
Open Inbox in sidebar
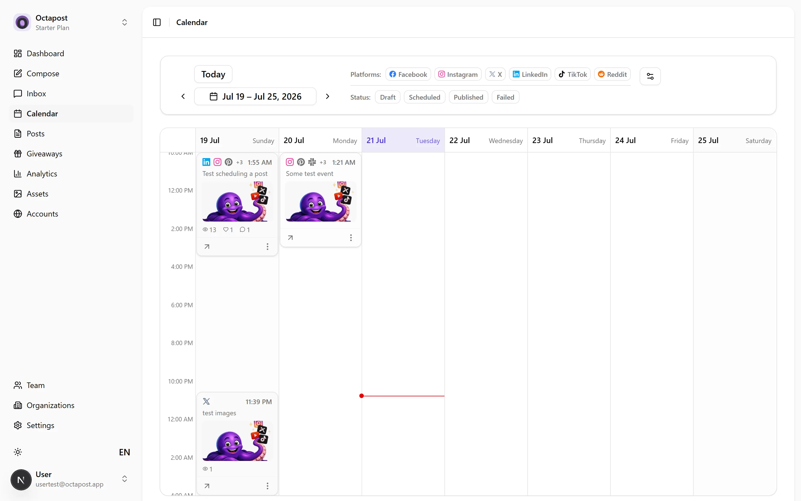pyautogui.click(x=71, y=94)
